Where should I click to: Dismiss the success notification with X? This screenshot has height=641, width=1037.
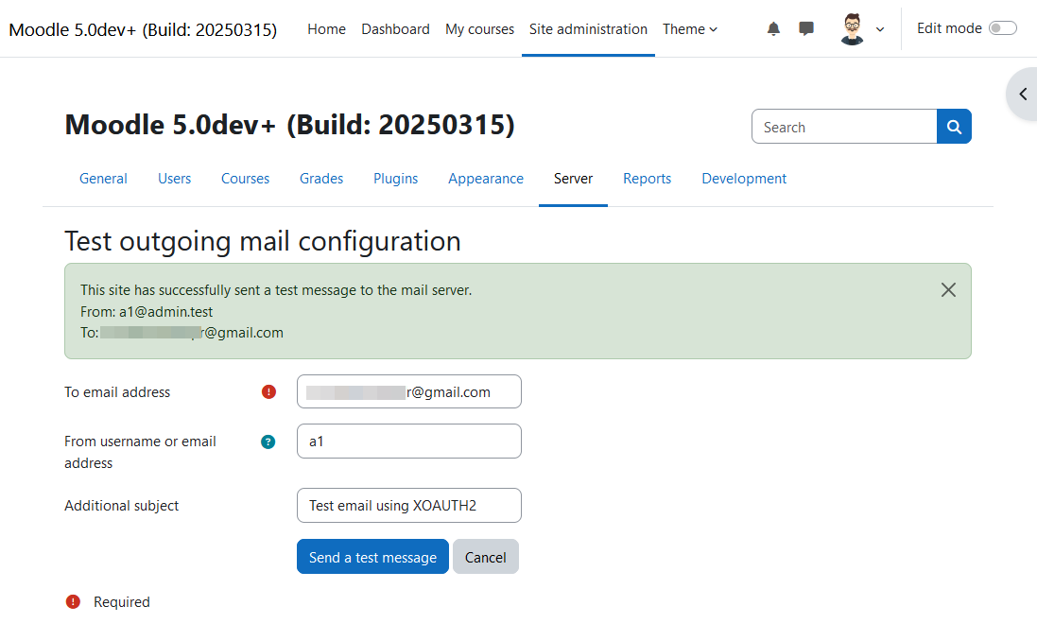pos(948,289)
